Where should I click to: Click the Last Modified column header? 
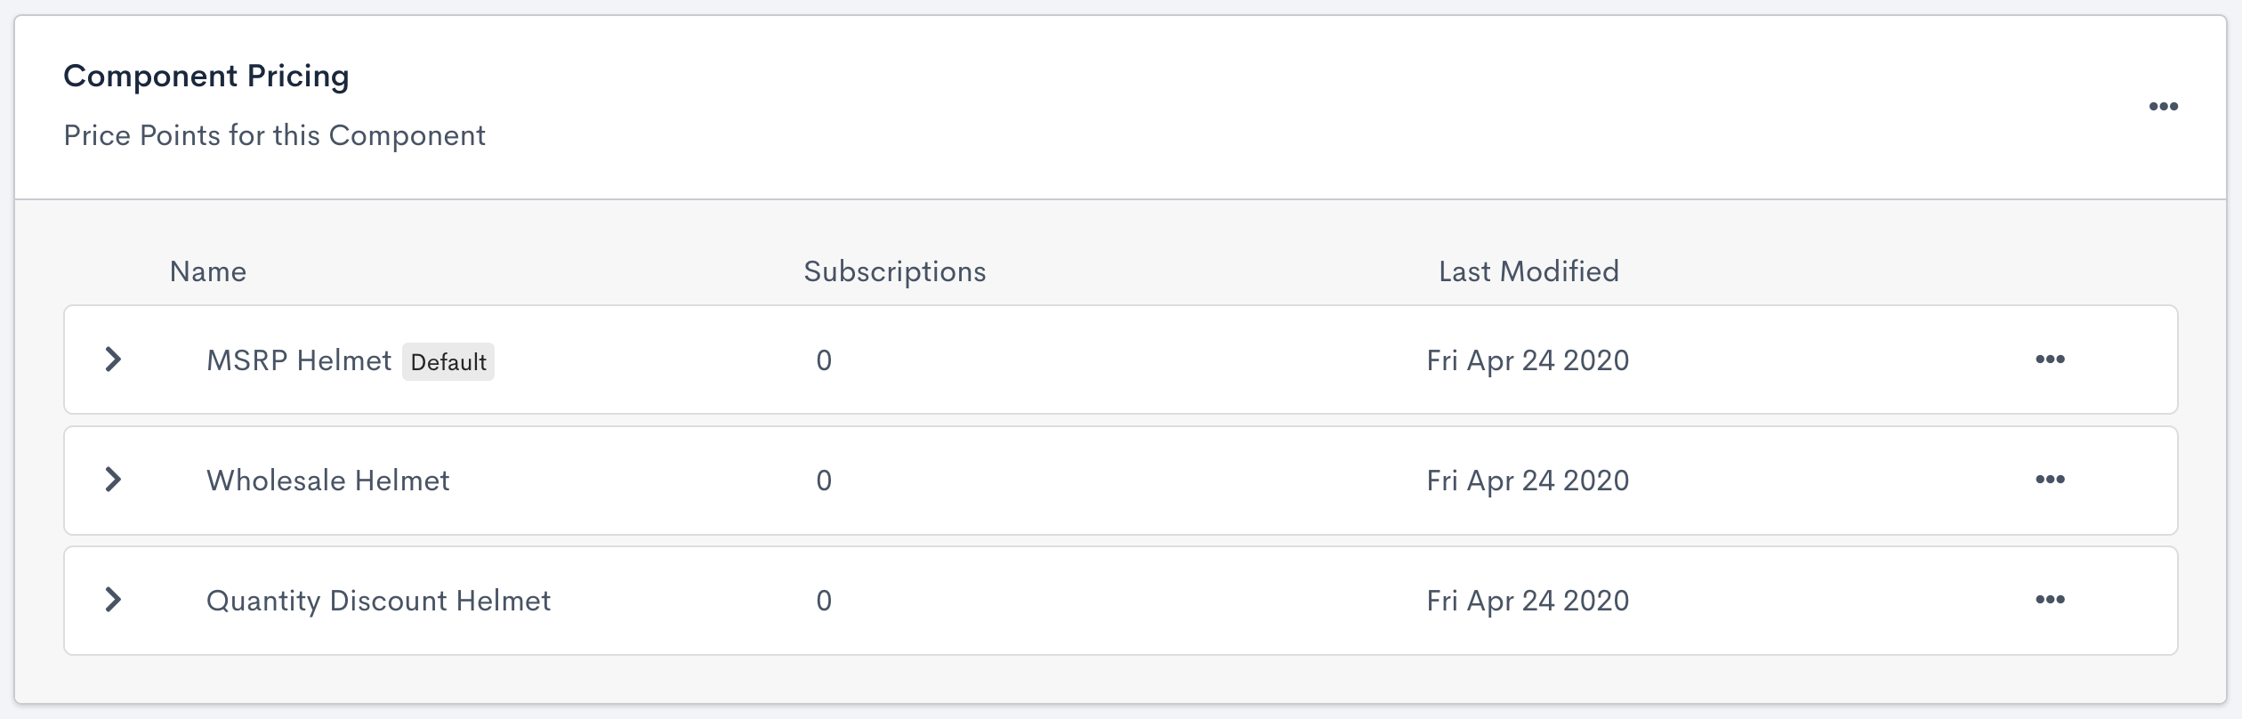coord(1528,271)
